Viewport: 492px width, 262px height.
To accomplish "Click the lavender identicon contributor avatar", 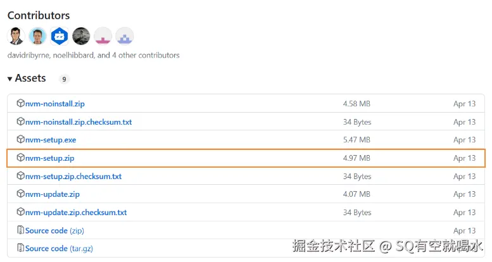I will point(124,36).
